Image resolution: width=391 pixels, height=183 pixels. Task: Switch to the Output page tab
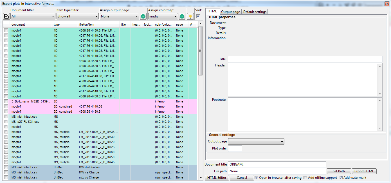pyautogui.click(x=230, y=12)
